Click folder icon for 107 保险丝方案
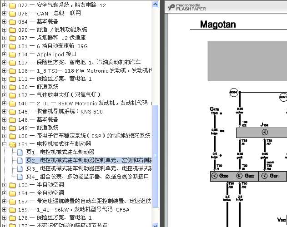Screen dimensions: 287x227 point(12,63)
